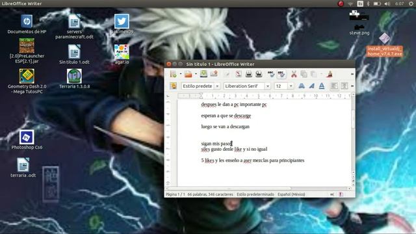Click the Edit mode pencil icon
Viewport: 416px width, 234px height.
pos(227,74)
